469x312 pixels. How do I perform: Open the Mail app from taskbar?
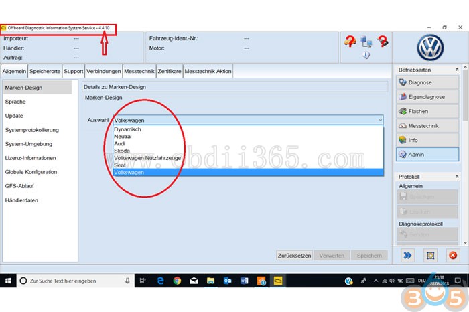[x=194, y=281]
